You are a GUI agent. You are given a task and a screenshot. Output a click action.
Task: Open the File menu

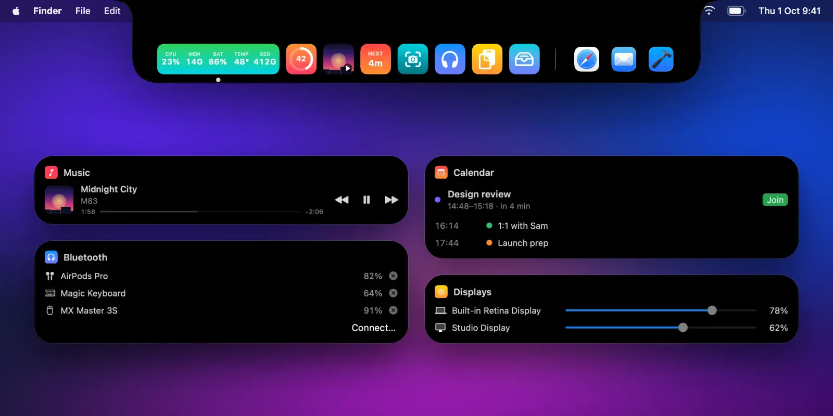[83, 11]
